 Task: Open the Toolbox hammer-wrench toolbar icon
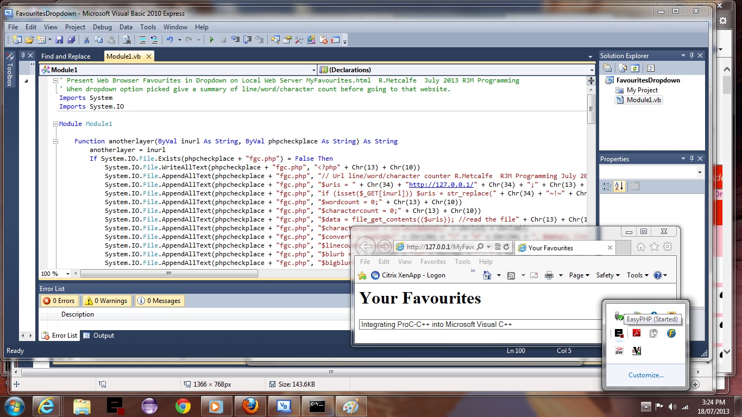(x=299, y=40)
